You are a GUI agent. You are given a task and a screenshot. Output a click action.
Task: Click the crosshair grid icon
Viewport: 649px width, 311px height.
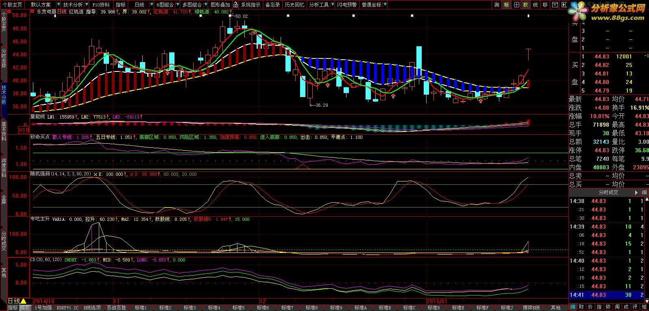pos(516,5)
